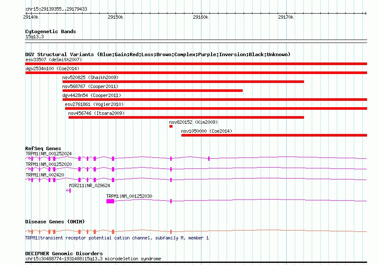Click the orange OMIM TRPM1 gene track

(x=196, y=232)
